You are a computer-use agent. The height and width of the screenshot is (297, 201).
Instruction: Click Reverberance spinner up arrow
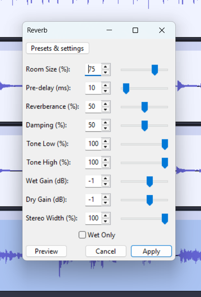106,104
